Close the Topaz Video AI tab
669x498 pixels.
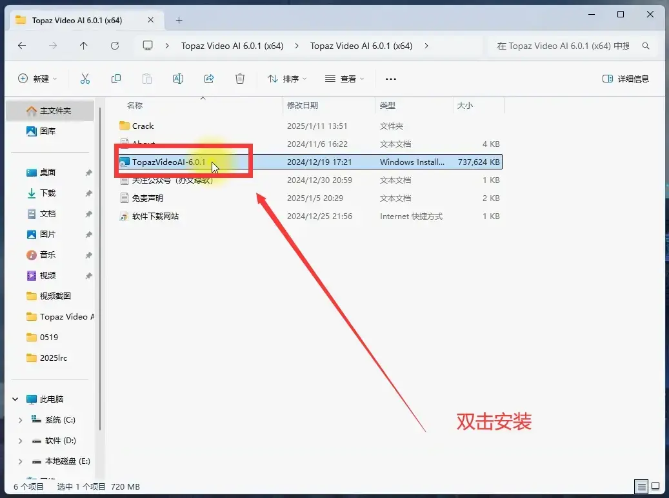[x=150, y=20]
